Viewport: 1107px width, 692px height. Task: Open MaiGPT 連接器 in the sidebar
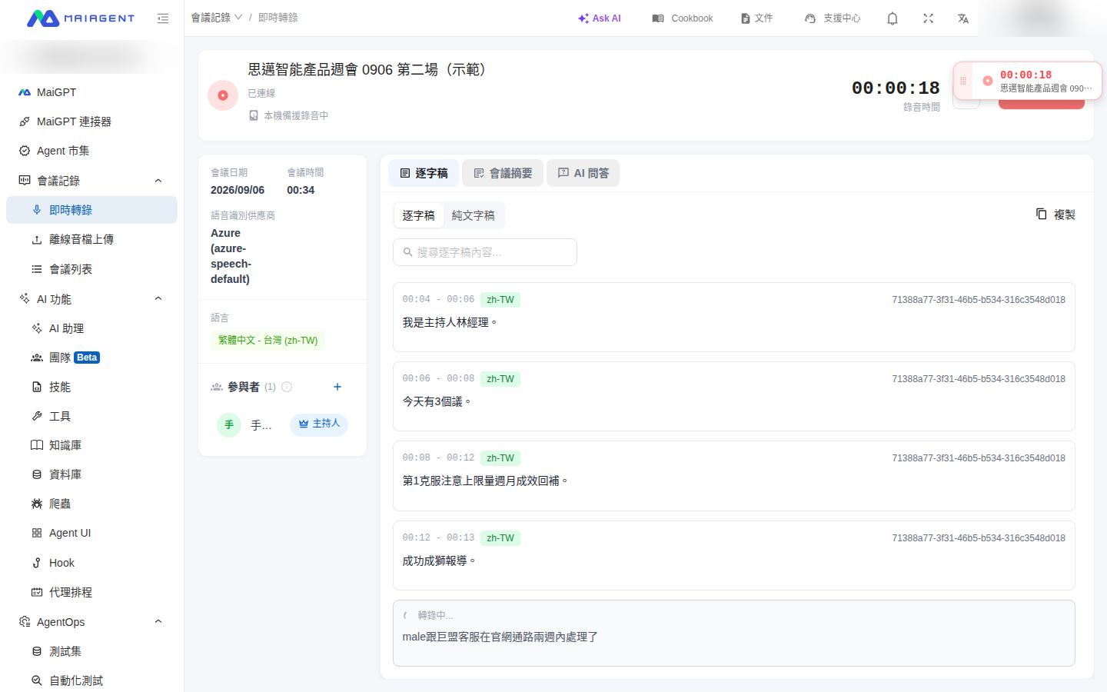point(92,121)
